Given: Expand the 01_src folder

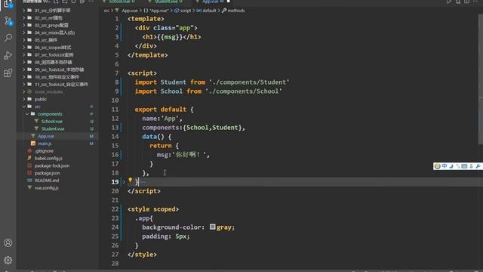Looking at the screenshot, I should (x=23, y=10).
